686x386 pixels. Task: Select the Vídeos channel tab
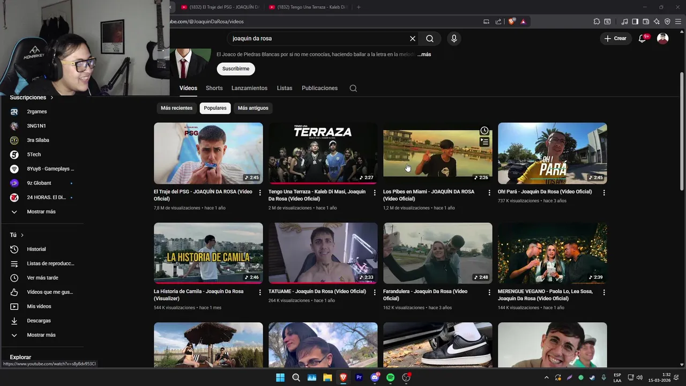188,88
